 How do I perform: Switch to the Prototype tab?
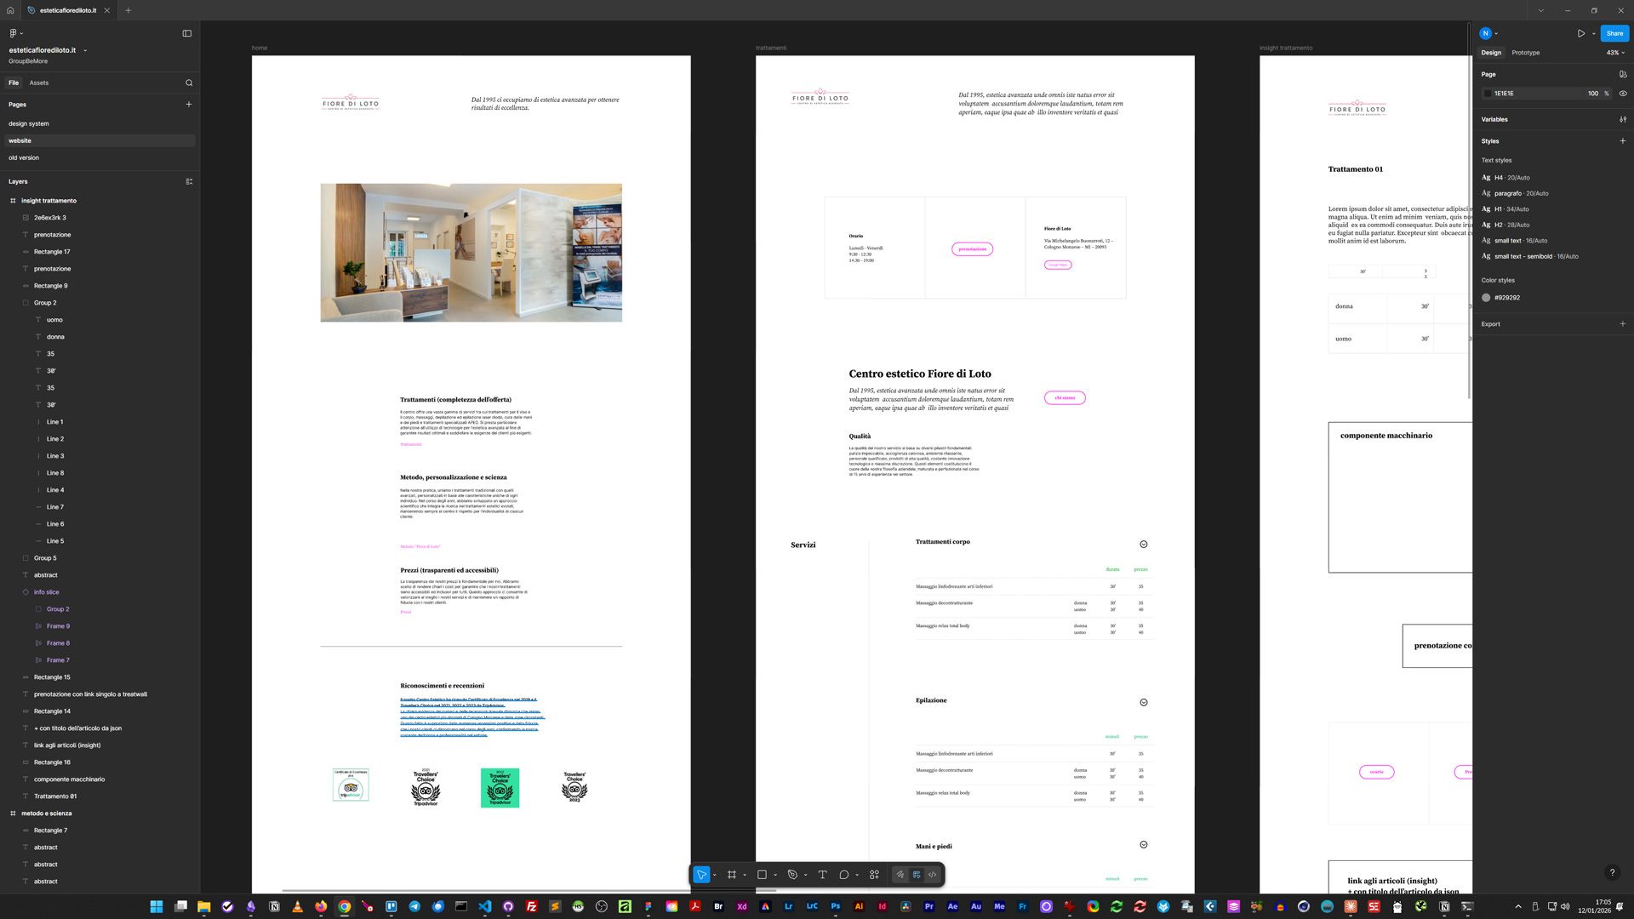[x=1524, y=52]
